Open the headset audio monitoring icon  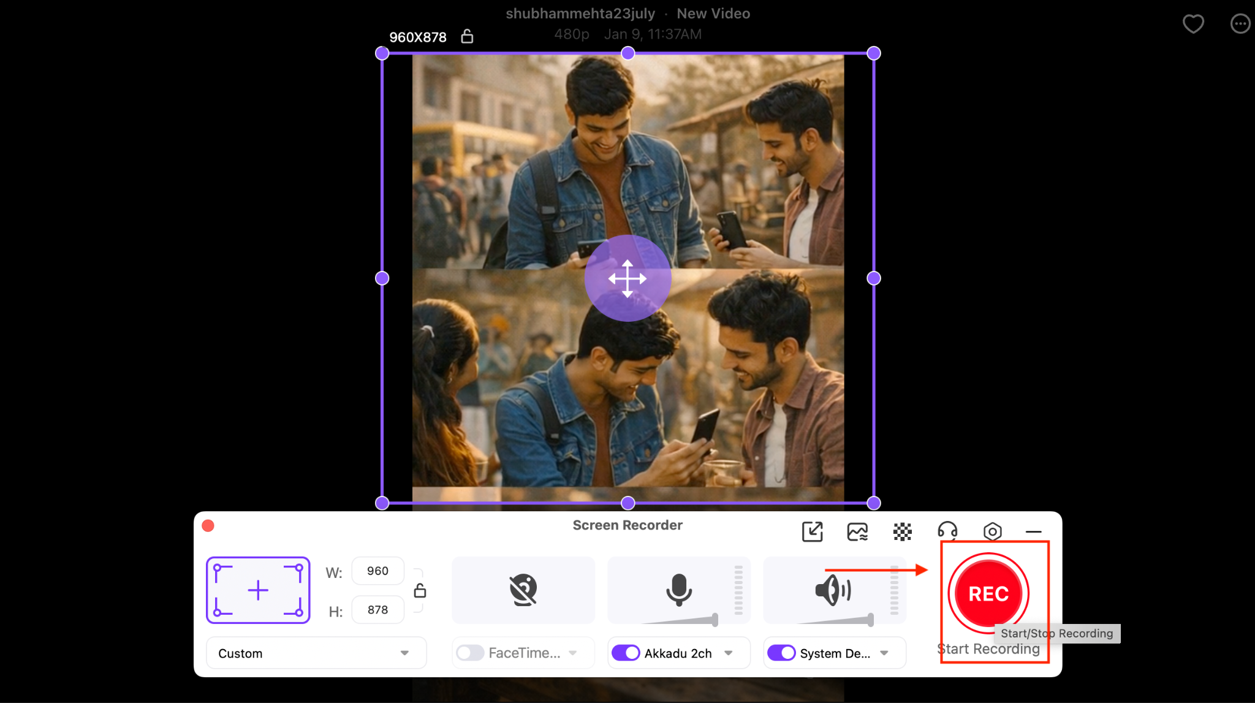(948, 531)
